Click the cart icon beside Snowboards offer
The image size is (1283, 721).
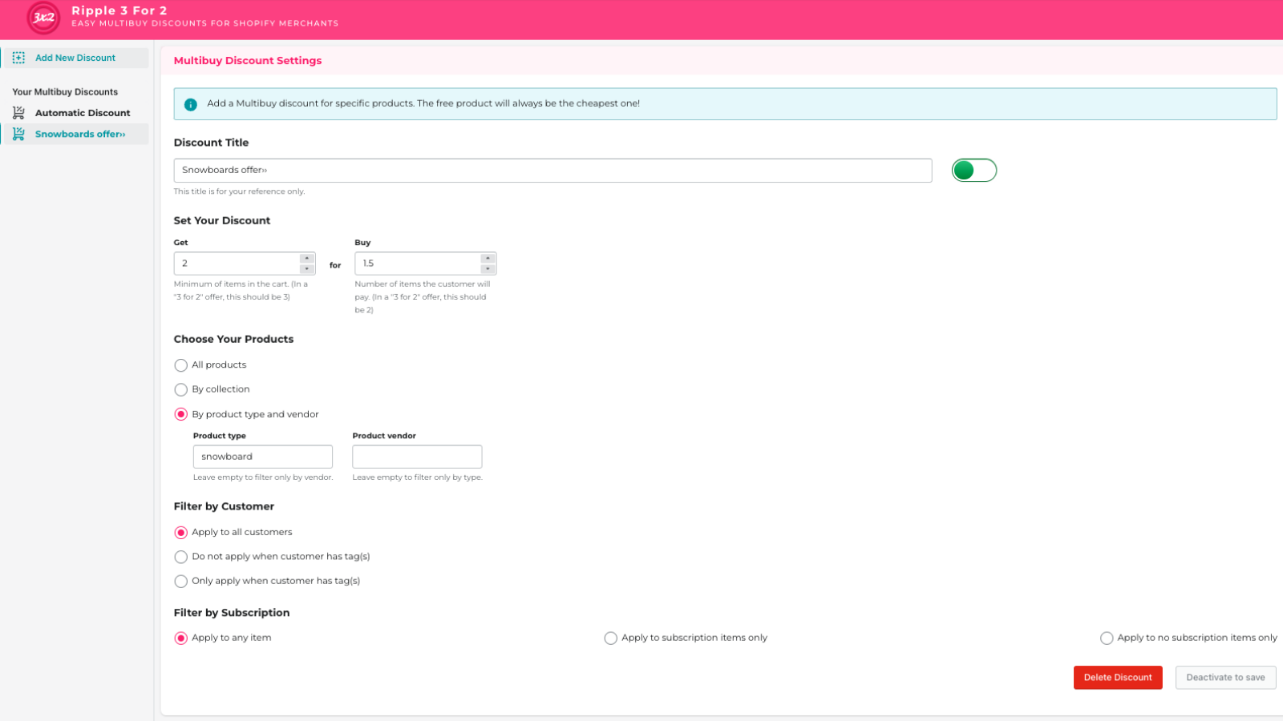18,133
